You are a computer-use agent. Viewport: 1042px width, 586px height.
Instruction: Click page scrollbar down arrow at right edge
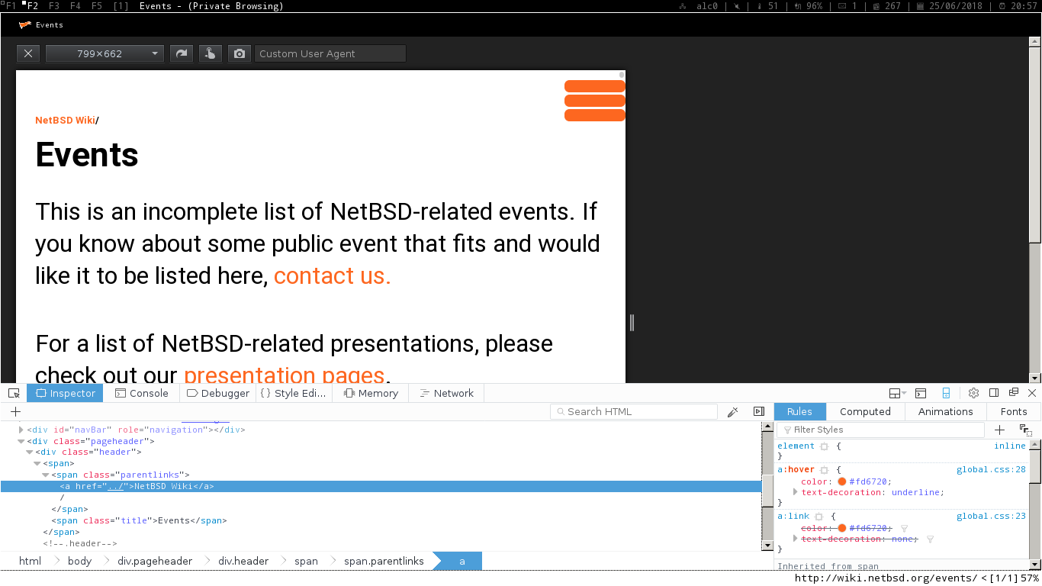pyautogui.click(x=1035, y=378)
